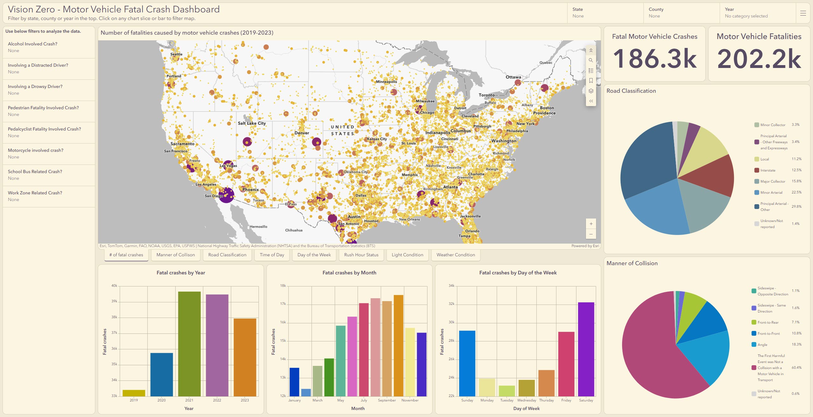Open the County filter selector
This screenshot has height=417, width=813.
tap(681, 13)
